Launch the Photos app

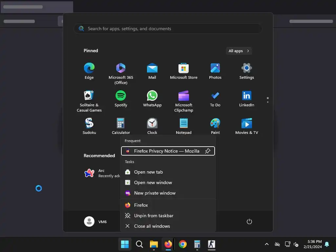[215, 71]
